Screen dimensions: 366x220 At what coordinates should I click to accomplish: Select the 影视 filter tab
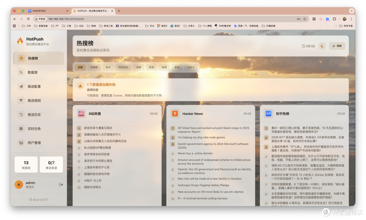click(151, 67)
